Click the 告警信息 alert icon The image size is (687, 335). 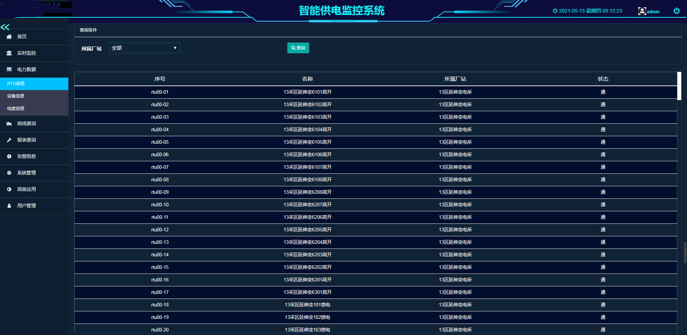coord(9,157)
